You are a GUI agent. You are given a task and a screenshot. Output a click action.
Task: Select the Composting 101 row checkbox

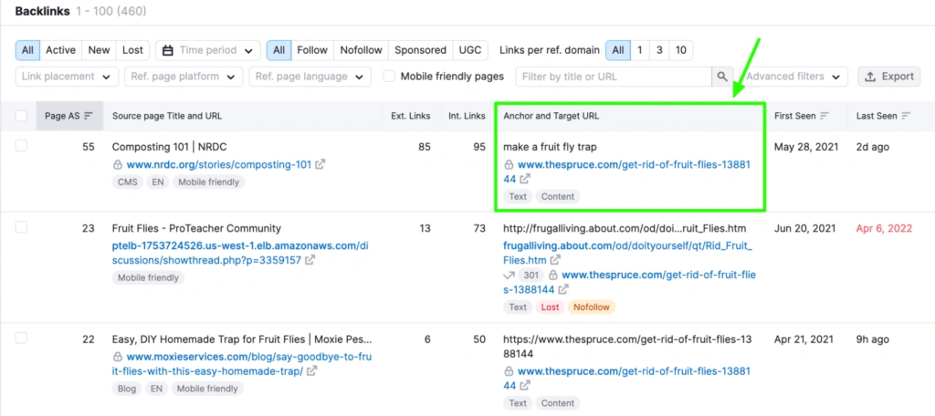click(x=21, y=146)
